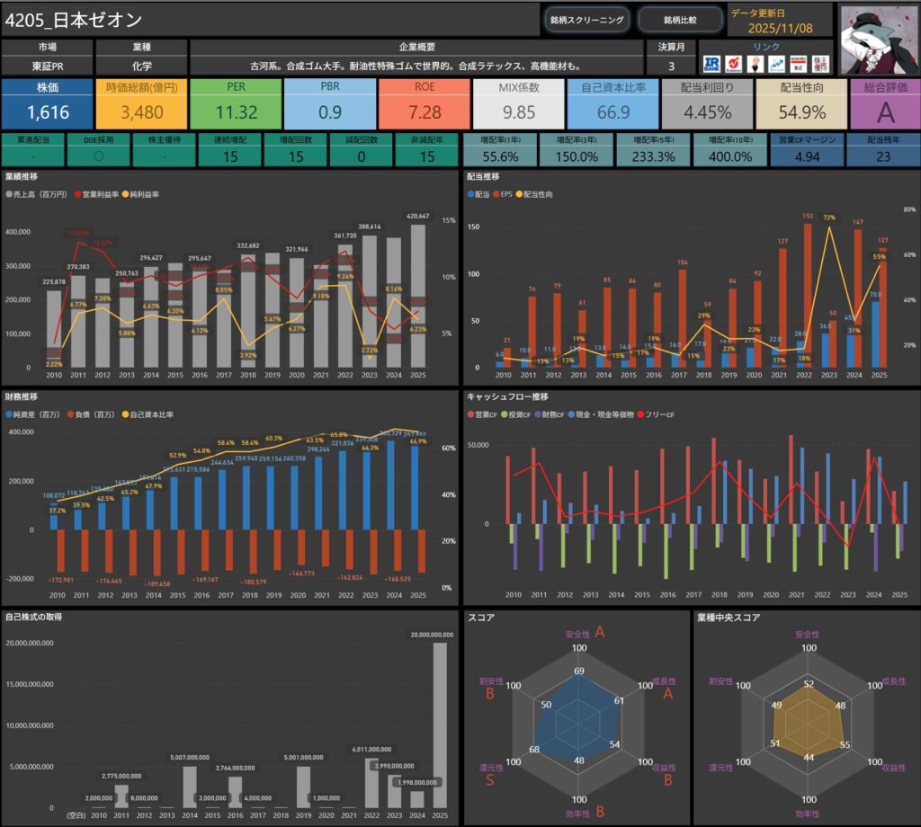Click the 株価 1,616 card
Screen dimensions: 921x827
(47, 103)
